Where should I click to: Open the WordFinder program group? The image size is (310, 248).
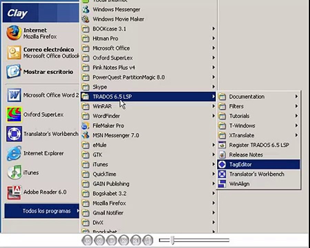point(148,116)
